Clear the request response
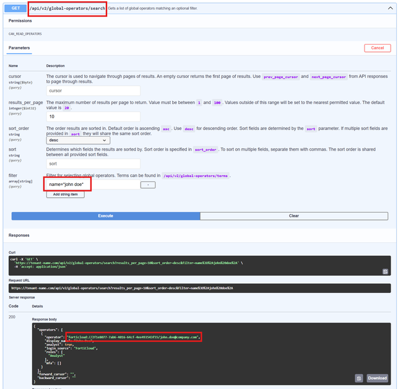Image resolution: width=403 pixels, height=389 pixels. click(x=294, y=216)
